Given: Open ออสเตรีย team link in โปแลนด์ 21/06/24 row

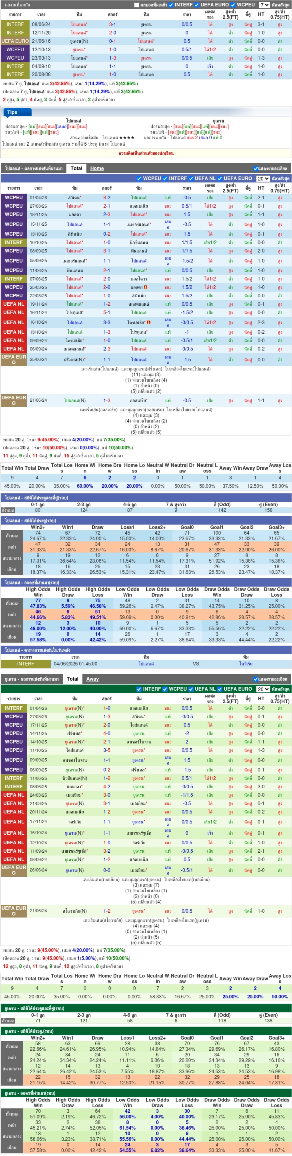Looking at the screenshot, I should [x=138, y=400].
